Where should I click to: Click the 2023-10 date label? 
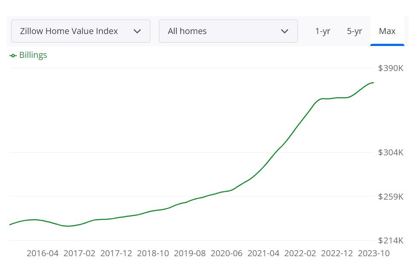point(374,253)
